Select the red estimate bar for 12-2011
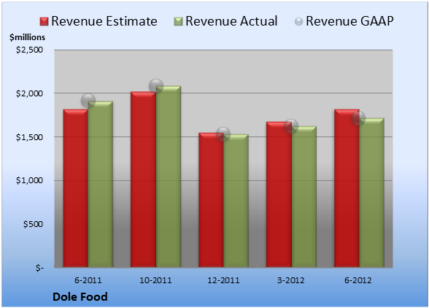The image size is (429, 308). (x=211, y=200)
